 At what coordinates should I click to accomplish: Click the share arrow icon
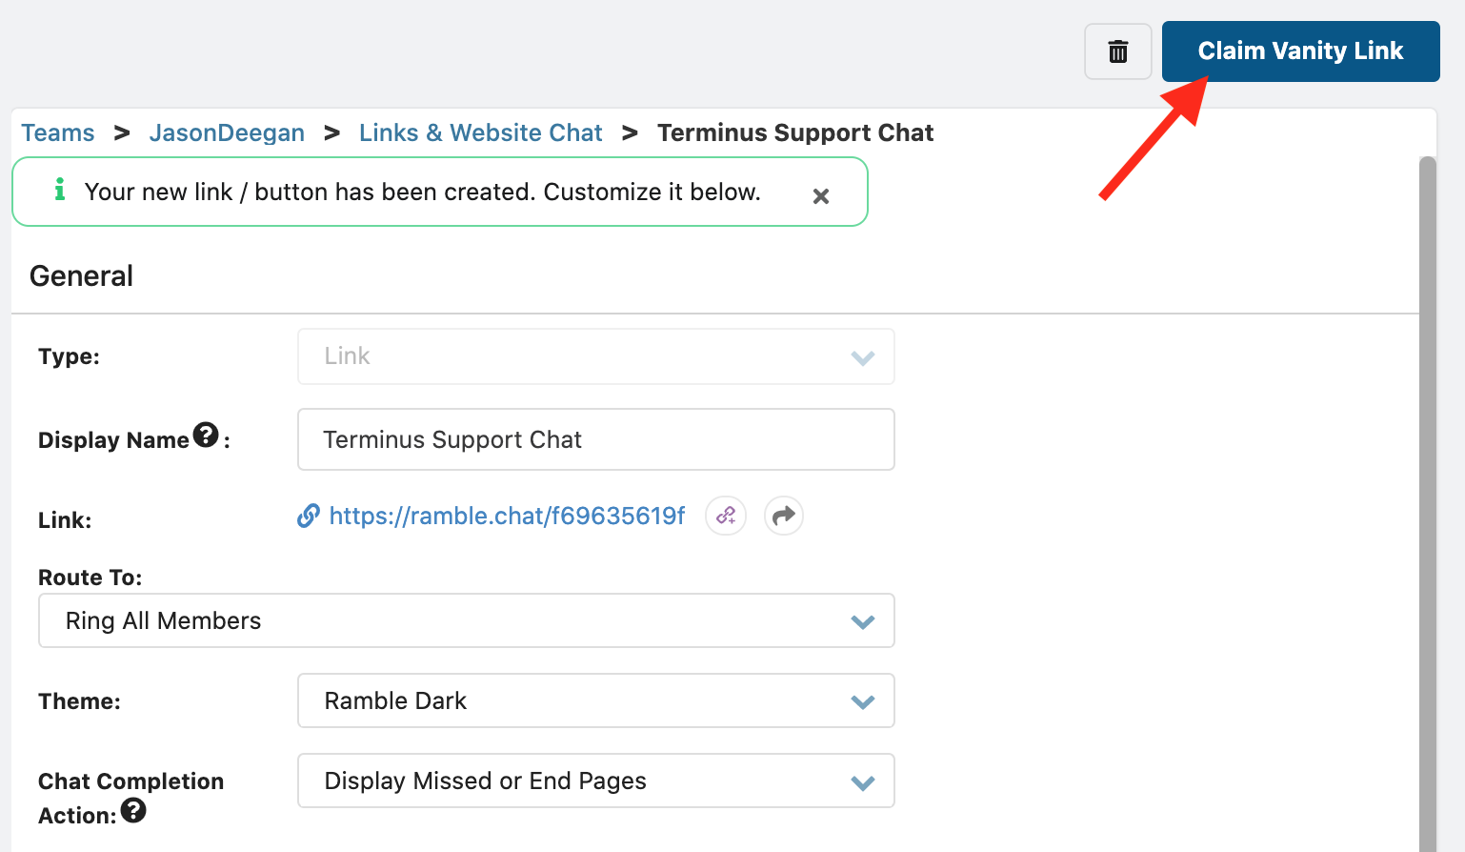point(784,516)
